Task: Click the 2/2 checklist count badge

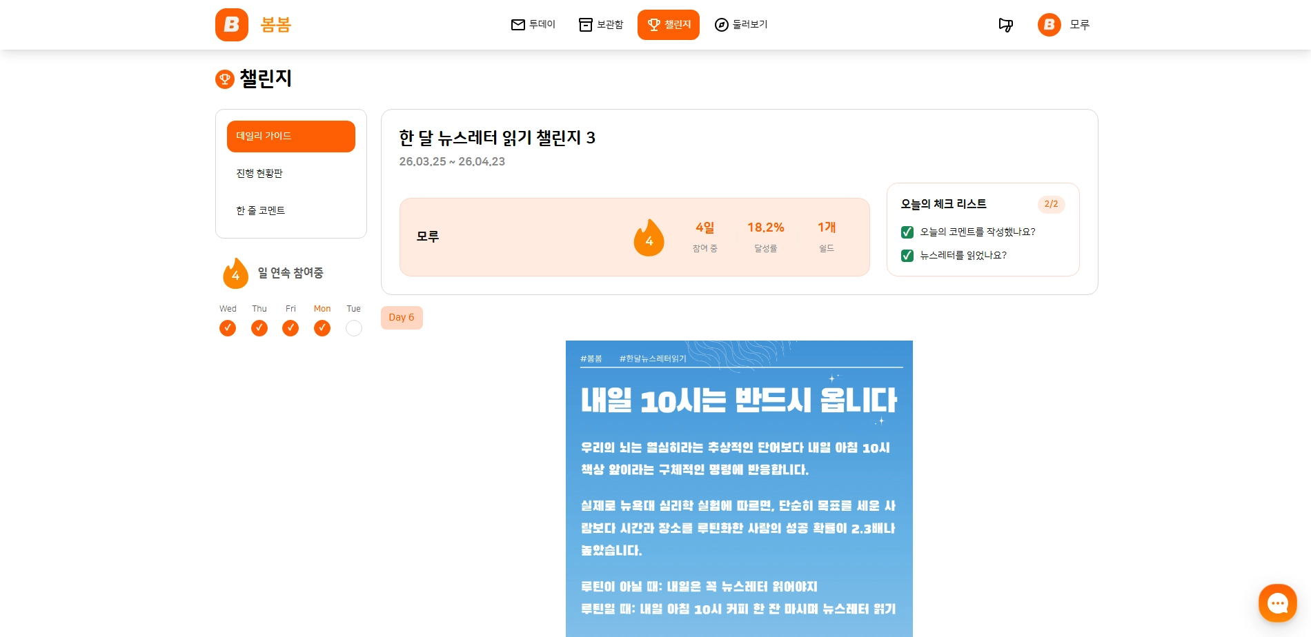Action: [1052, 204]
